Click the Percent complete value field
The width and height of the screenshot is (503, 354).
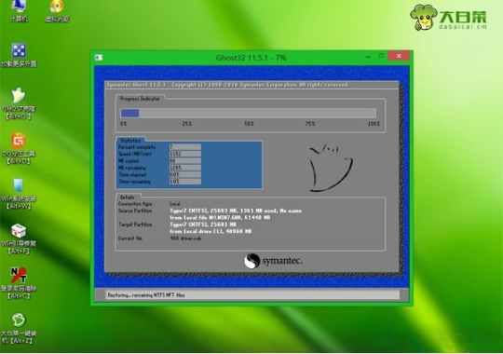(x=185, y=146)
